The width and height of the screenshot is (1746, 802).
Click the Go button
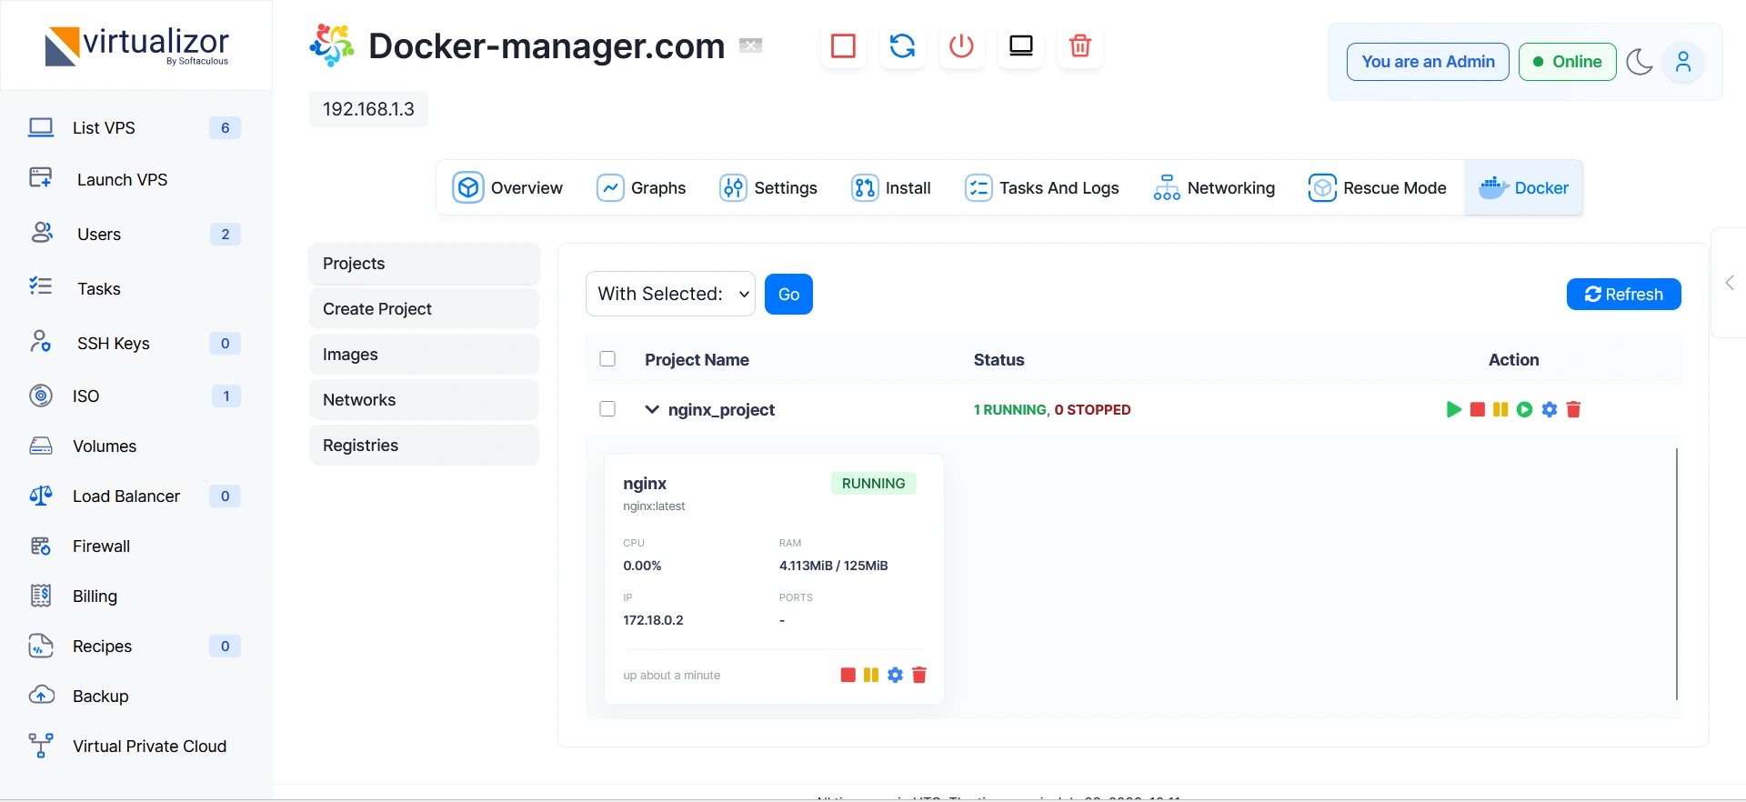788,294
